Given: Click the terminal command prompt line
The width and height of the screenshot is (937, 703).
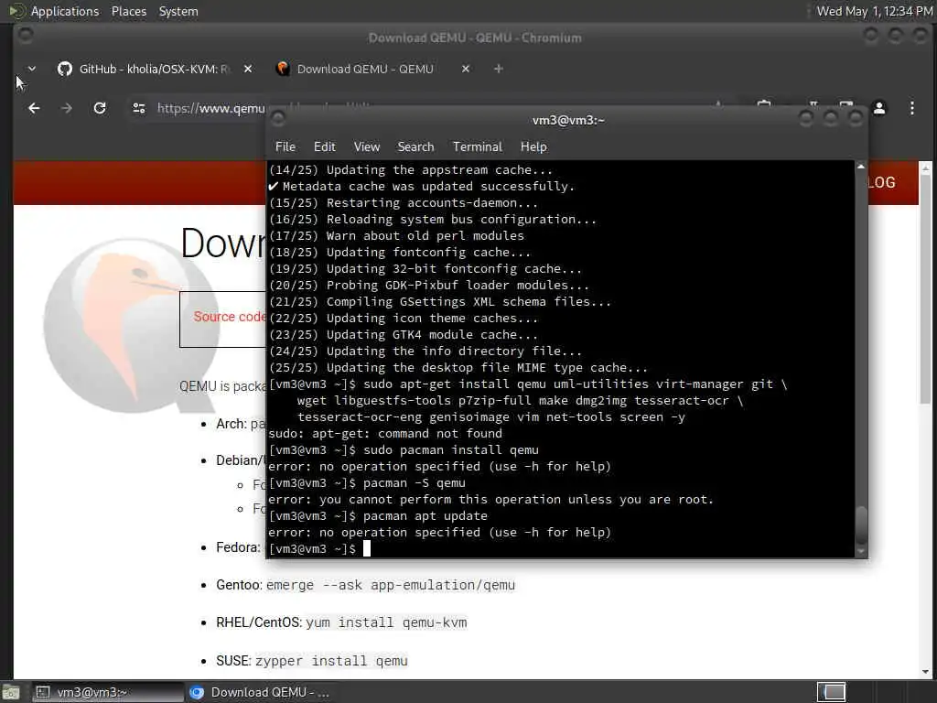Looking at the screenshot, I should pyautogui.click(x=320, y=549).
